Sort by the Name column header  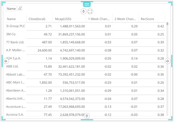pos(11,19)
